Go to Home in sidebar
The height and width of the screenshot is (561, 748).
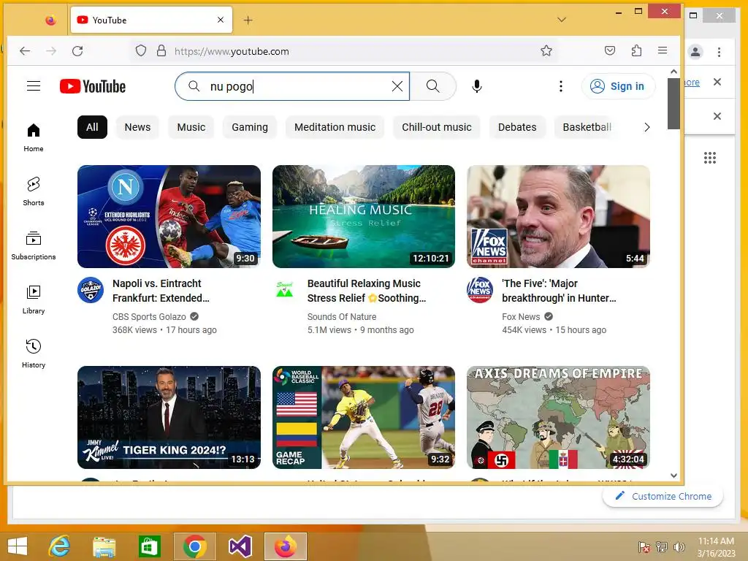(34, 138)
